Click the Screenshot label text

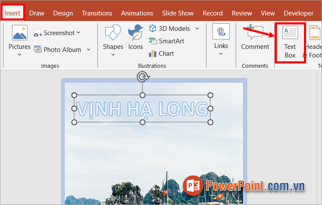(x=59, y=33)
